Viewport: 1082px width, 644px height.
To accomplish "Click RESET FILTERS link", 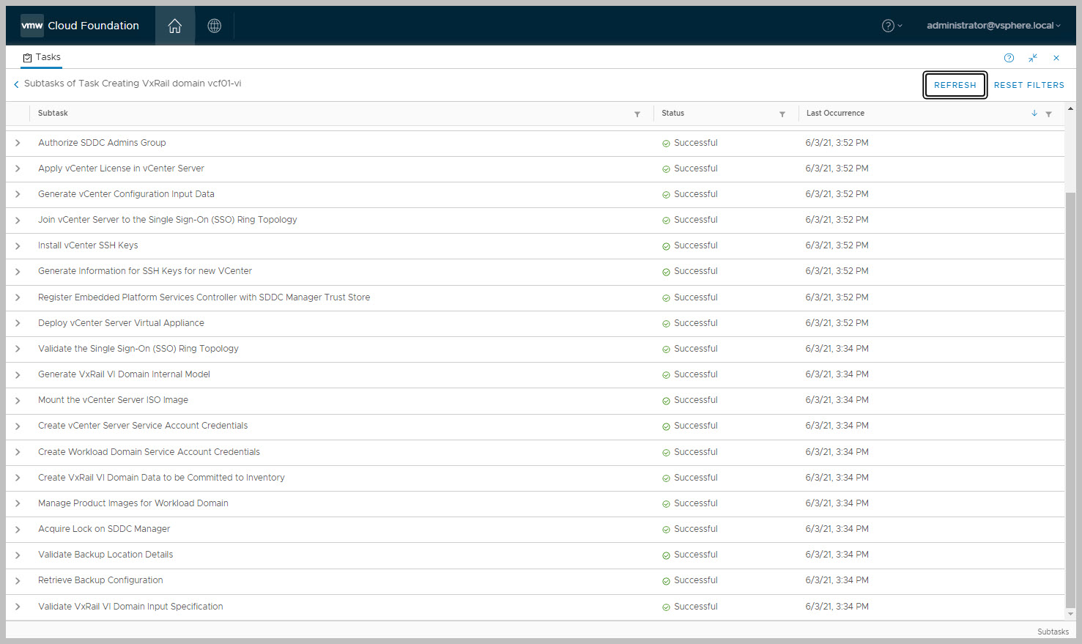I will click(1029, 85).
